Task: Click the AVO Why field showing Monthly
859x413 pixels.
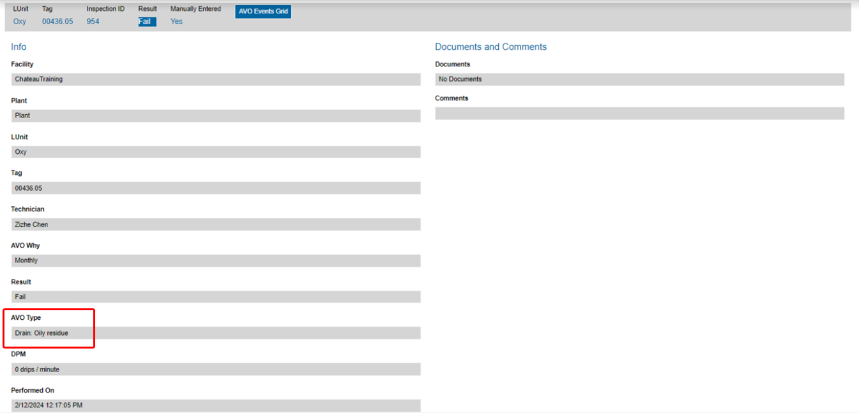Action: (216, 260)
